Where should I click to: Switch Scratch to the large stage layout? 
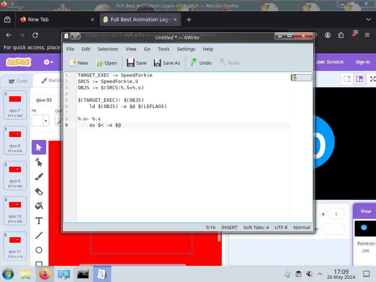click(359, 79)
